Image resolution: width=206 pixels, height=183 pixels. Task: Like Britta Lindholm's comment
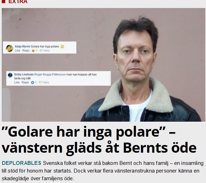point(17,82)
